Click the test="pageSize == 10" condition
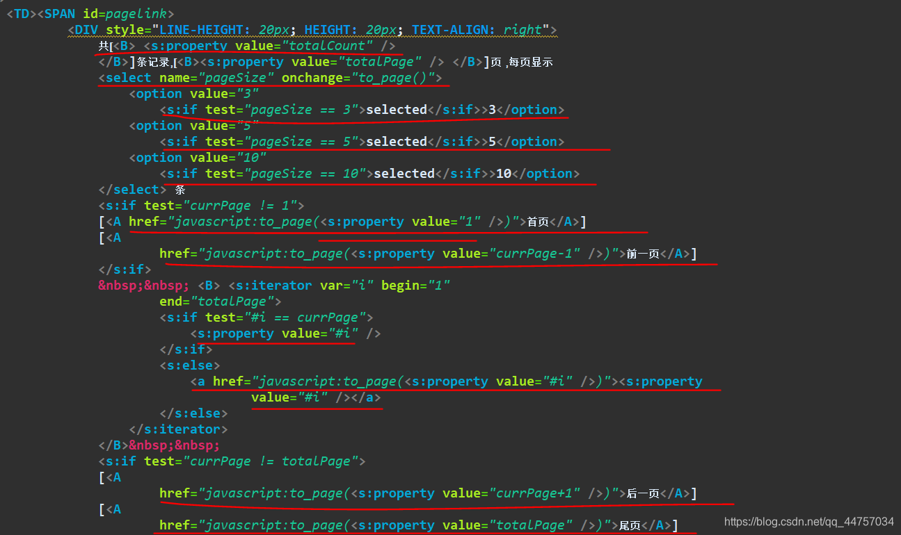This screenshot has height=535, width=901. [x=286, y=174]
